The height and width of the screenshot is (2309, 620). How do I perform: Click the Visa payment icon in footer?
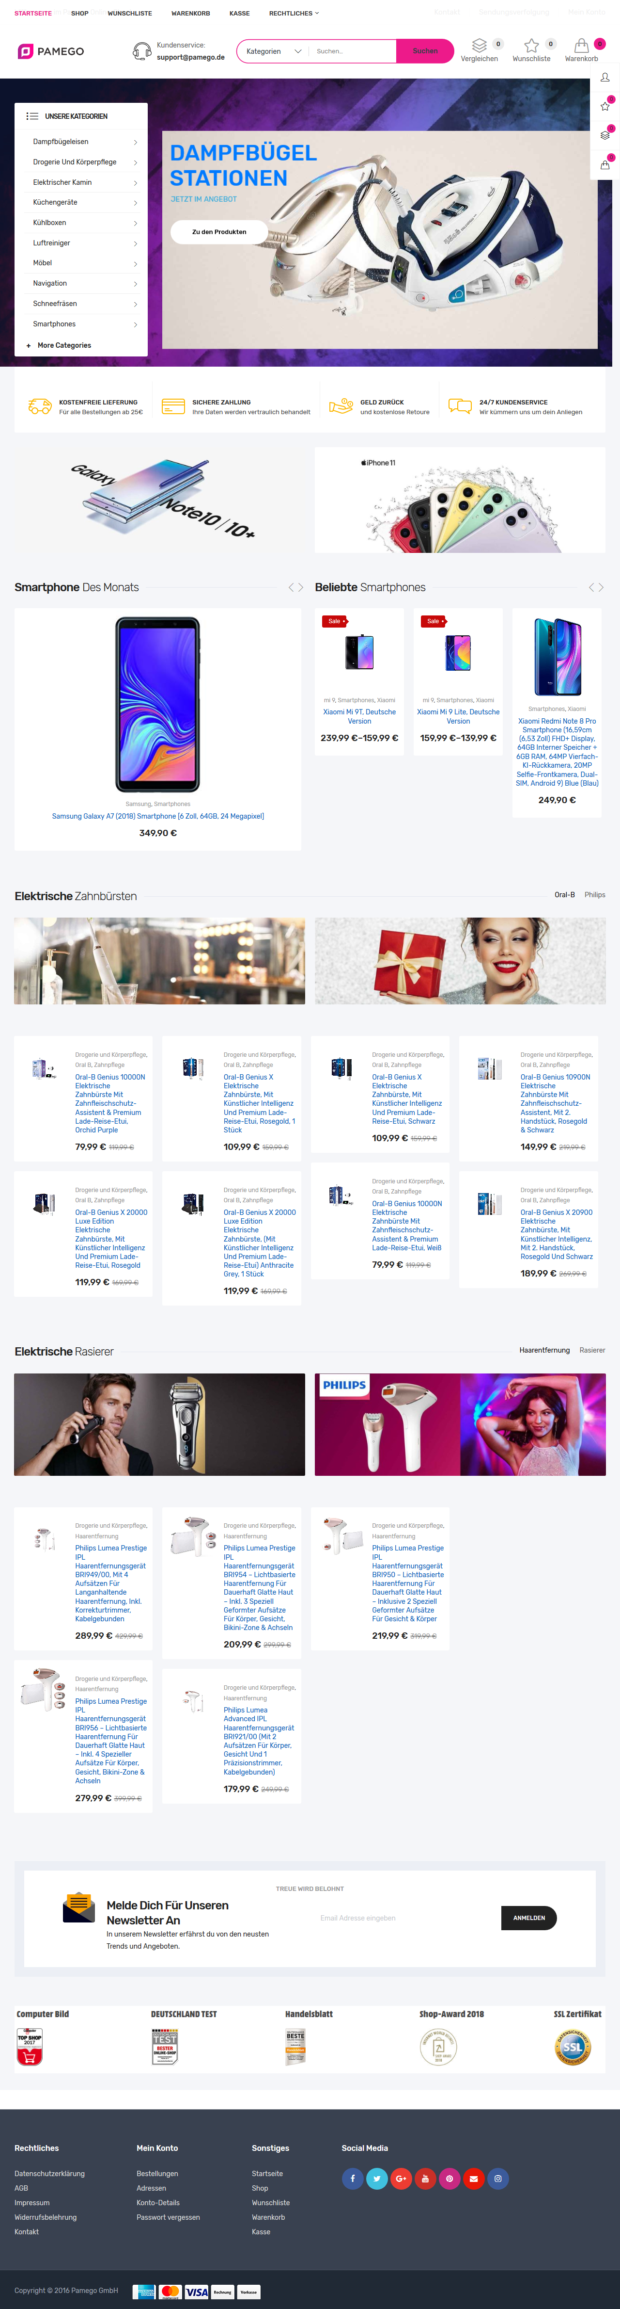tap(197, 2291)
